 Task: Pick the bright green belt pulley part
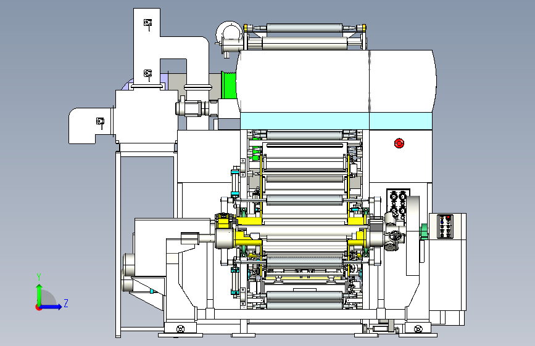click(229, 85)
